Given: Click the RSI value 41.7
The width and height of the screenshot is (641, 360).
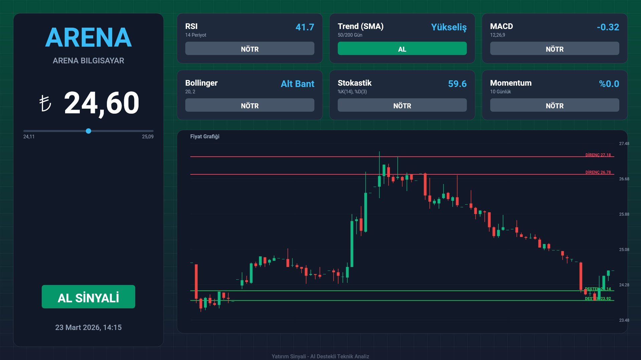Looking at the screenshot, I should 304,27.
